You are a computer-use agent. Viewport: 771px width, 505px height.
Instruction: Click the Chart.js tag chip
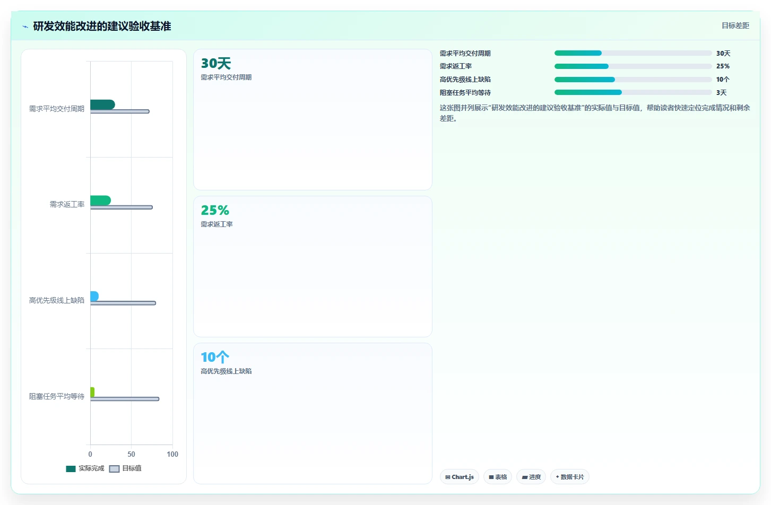click(460, 477)
